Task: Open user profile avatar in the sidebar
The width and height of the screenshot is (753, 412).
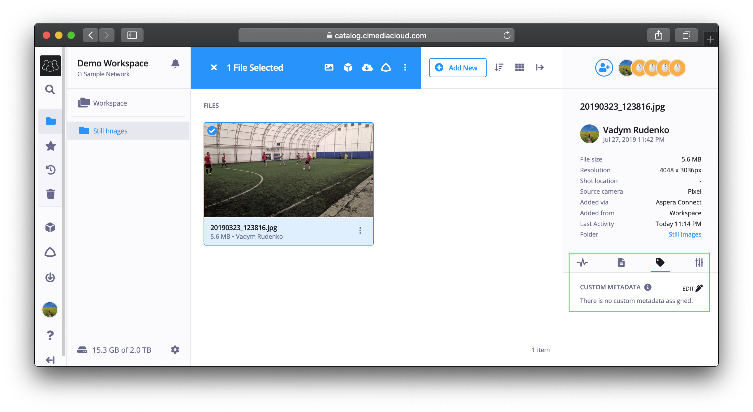Action: 50,309
